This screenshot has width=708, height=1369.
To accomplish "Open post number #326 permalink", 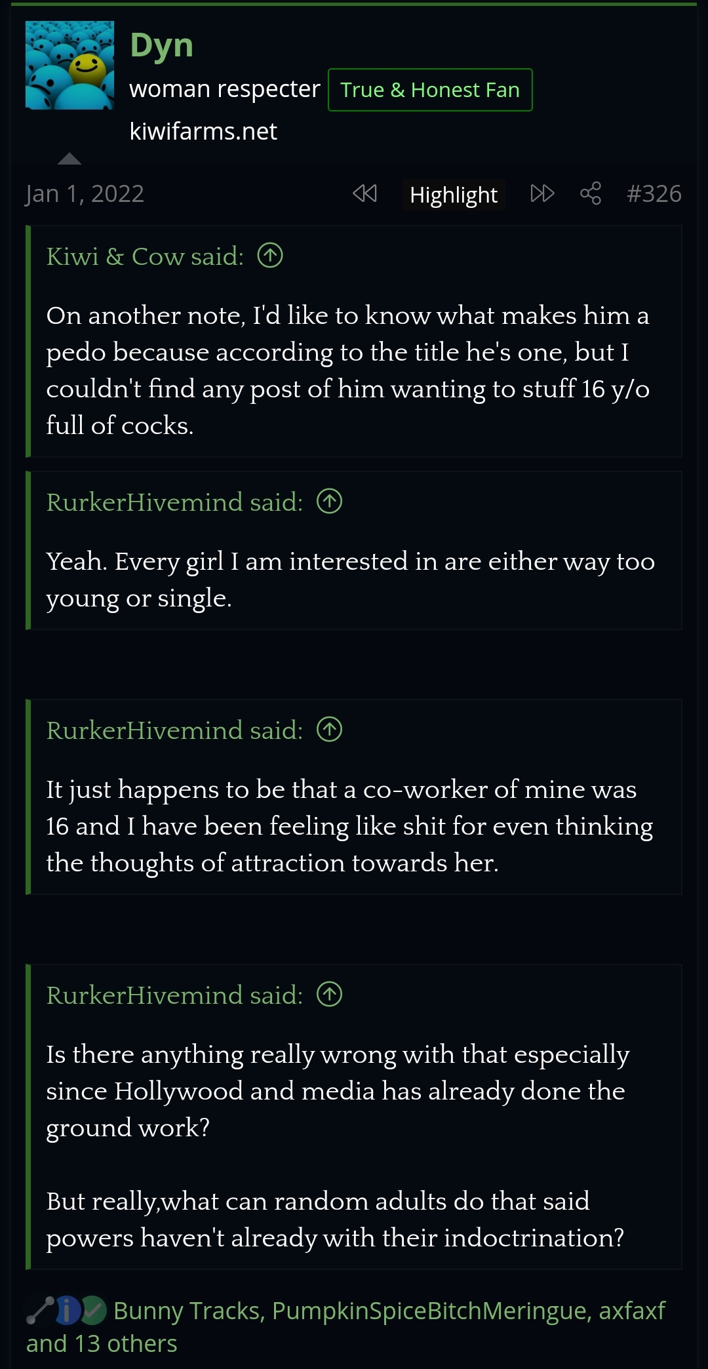I will (x=654, y=193).
